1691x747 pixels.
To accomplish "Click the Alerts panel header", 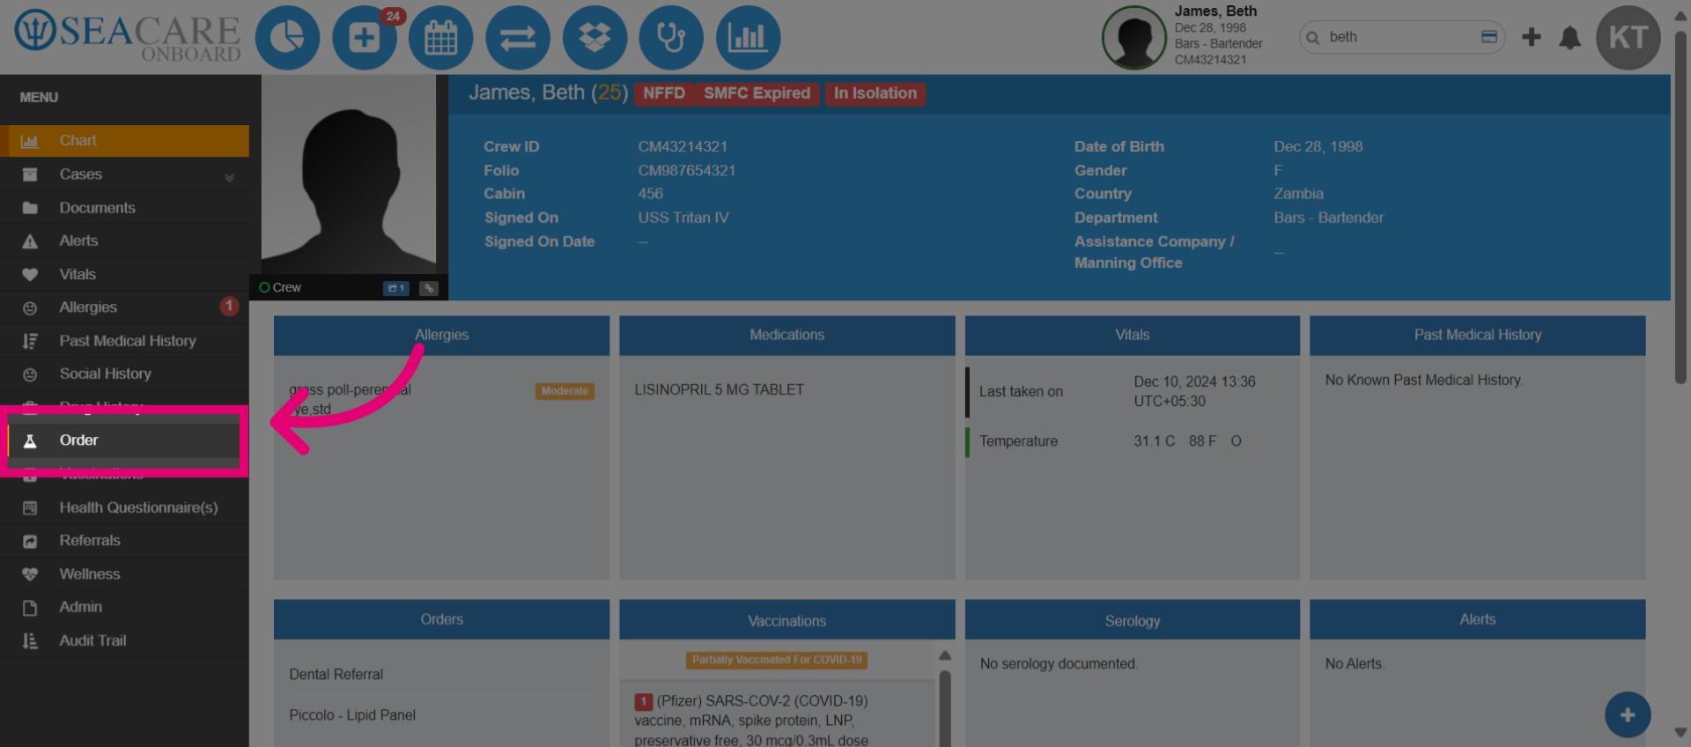I will tap(1478, 619).
